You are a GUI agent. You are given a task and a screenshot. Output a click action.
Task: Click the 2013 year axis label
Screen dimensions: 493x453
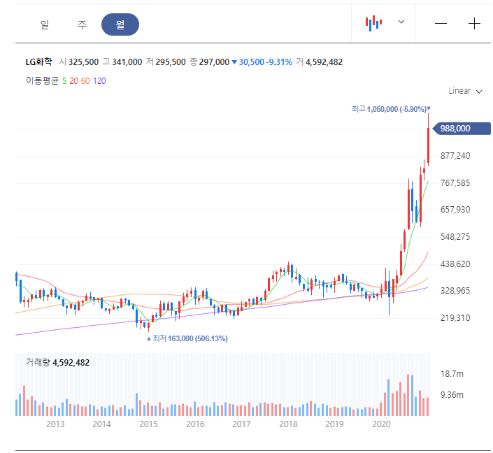coord(55,424)
